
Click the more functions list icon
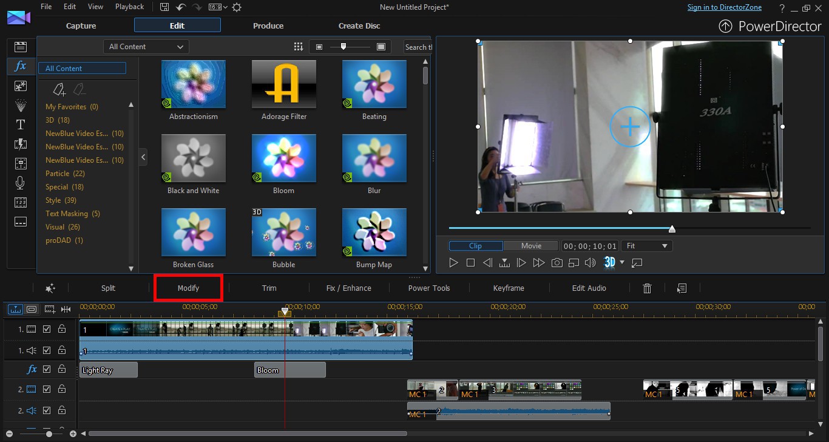pyautogui.click(x=682, y=288)
